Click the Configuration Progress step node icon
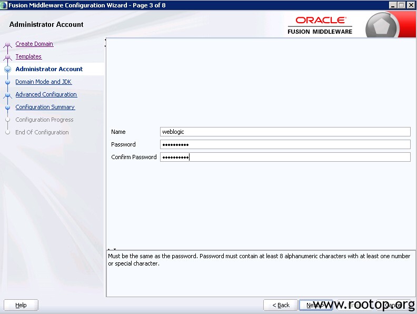The width and height of the screenshot is (417, 314). (8, 120)
